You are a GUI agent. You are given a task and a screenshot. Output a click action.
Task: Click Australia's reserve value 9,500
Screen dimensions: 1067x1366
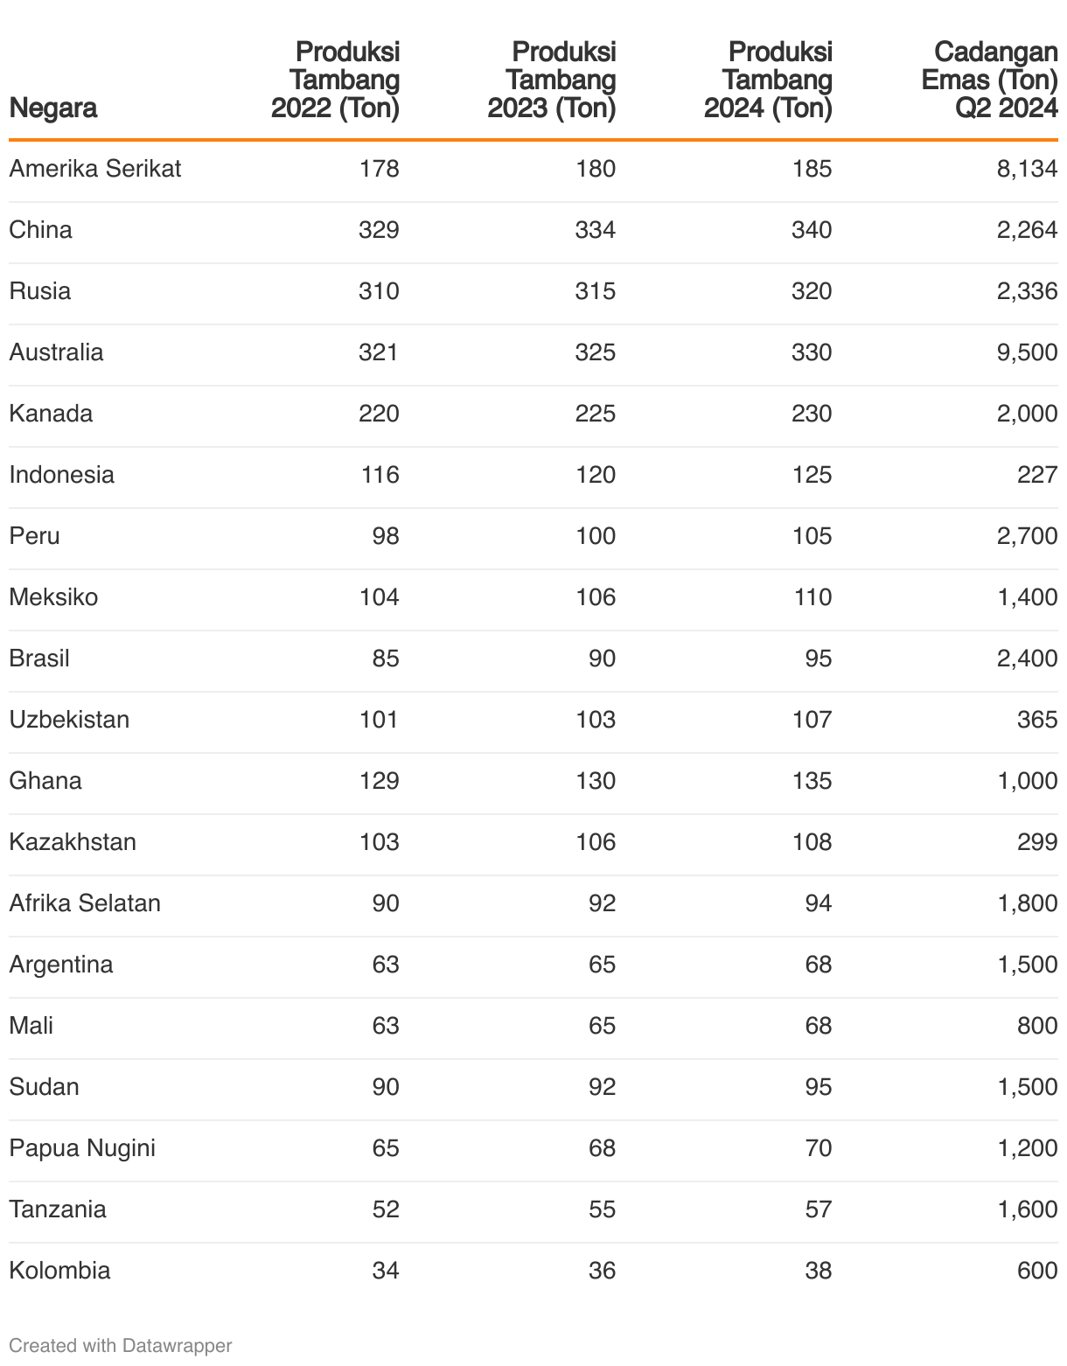click(x=1027, y=352)
